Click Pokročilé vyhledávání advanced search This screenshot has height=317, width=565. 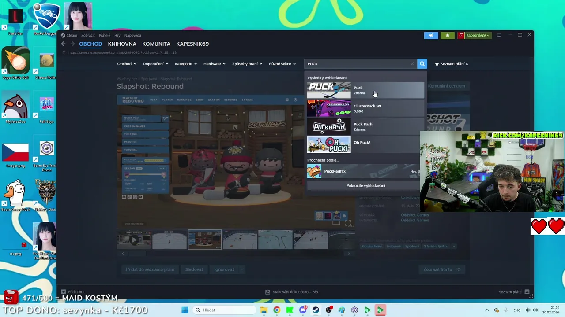[365, 186]
